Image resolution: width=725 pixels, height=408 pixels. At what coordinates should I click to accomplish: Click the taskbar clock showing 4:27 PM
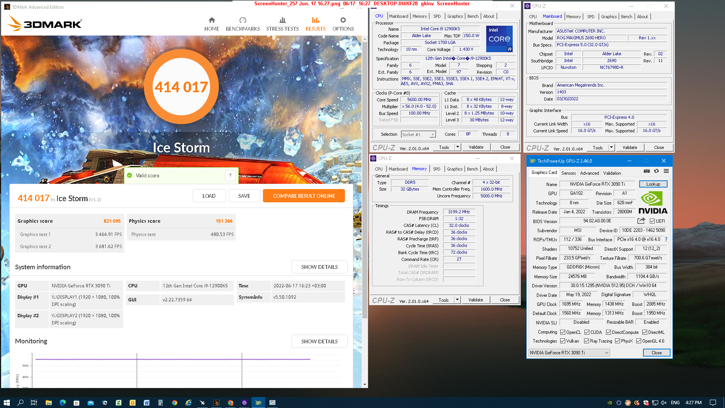tap(693, 403)
